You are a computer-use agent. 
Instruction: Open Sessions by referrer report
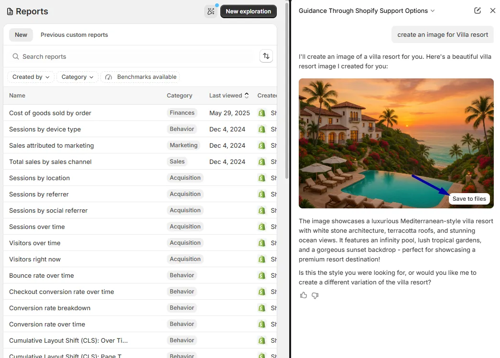click(39, 194)
